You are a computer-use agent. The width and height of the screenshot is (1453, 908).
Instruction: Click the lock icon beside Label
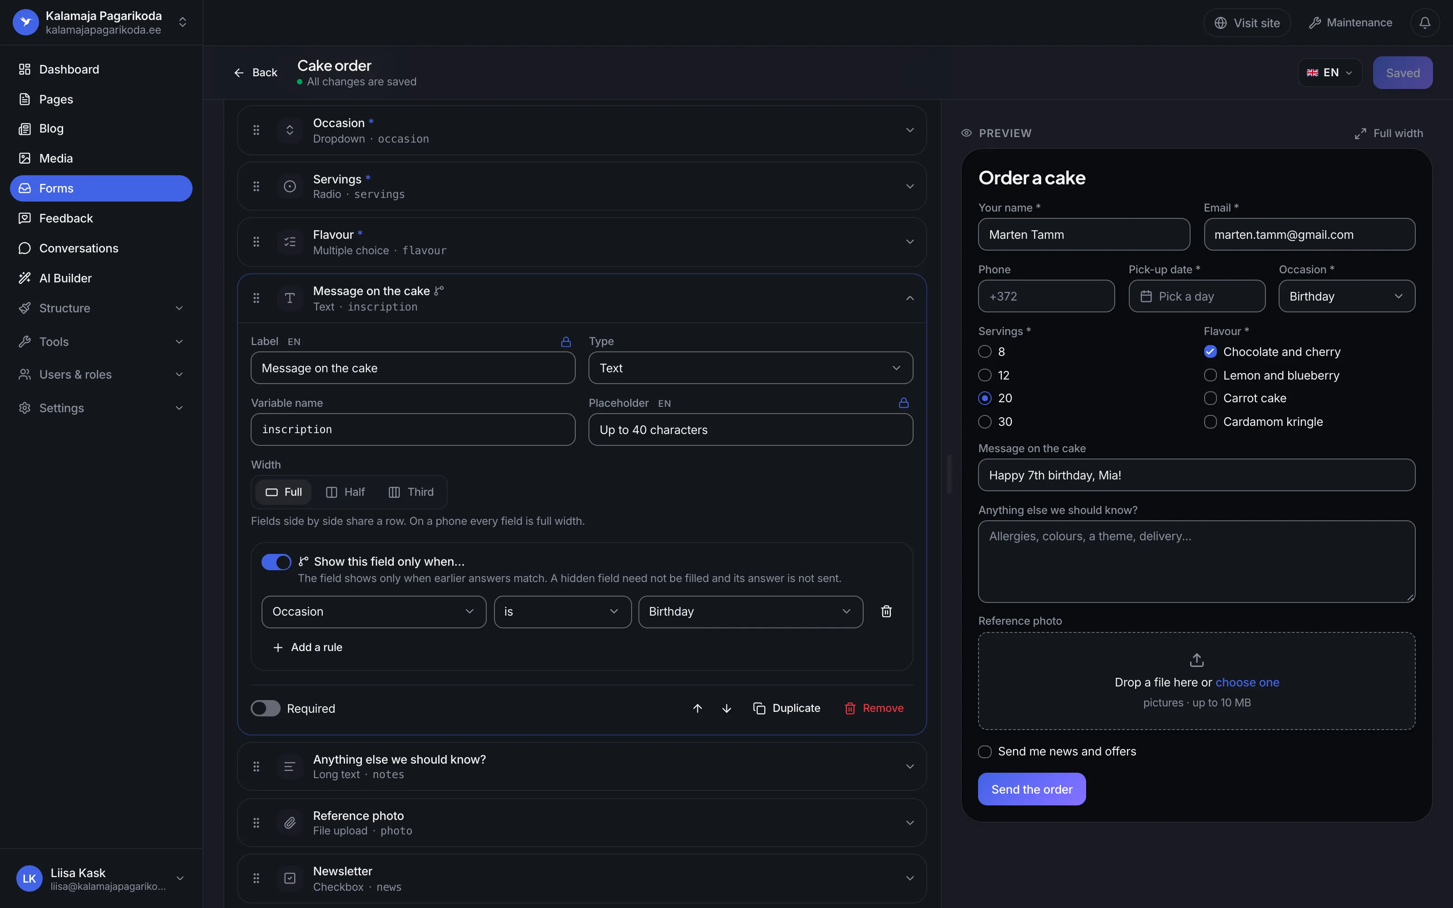coord(566,342)
